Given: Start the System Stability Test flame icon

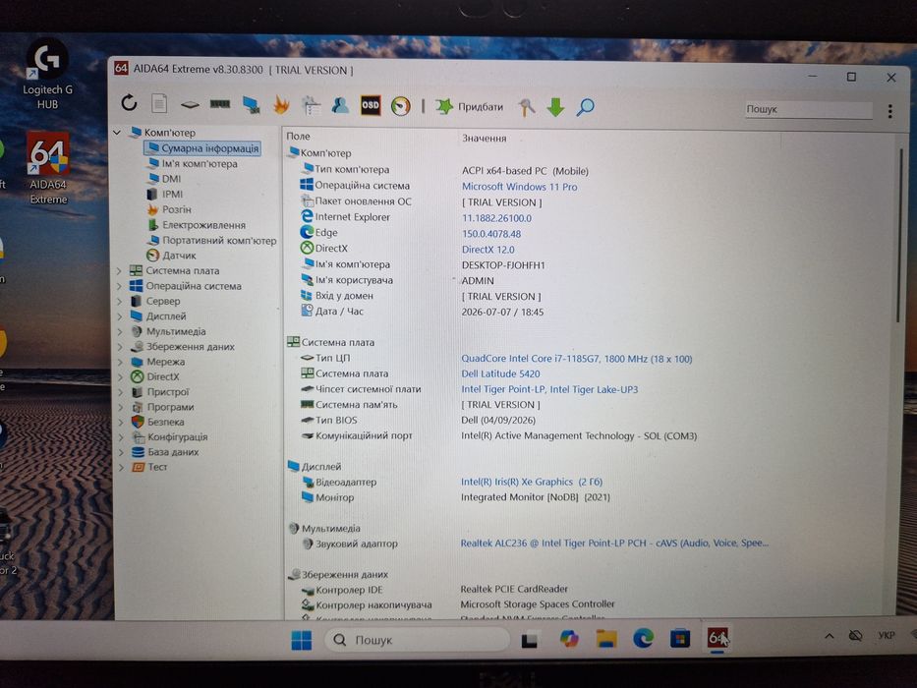Looking at the screenshot, I should (x=281, y=105).
